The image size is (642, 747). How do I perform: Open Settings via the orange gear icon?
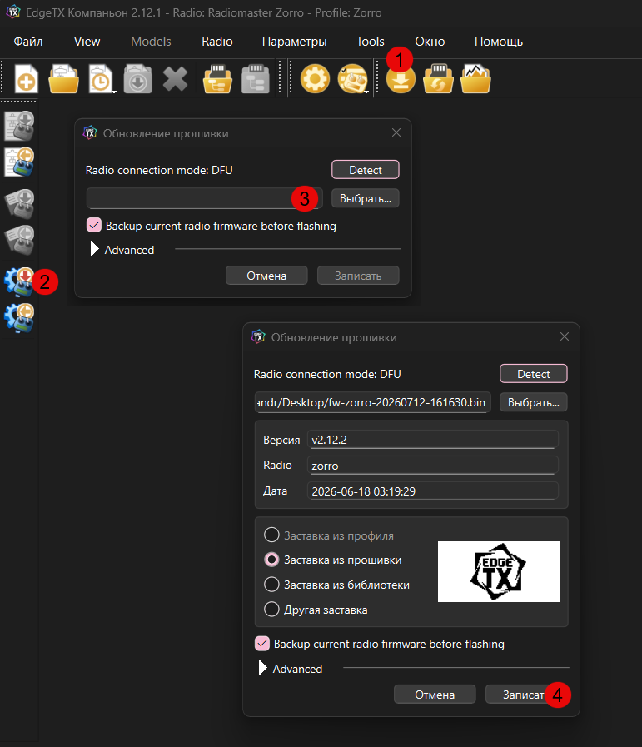pos(315,78)
